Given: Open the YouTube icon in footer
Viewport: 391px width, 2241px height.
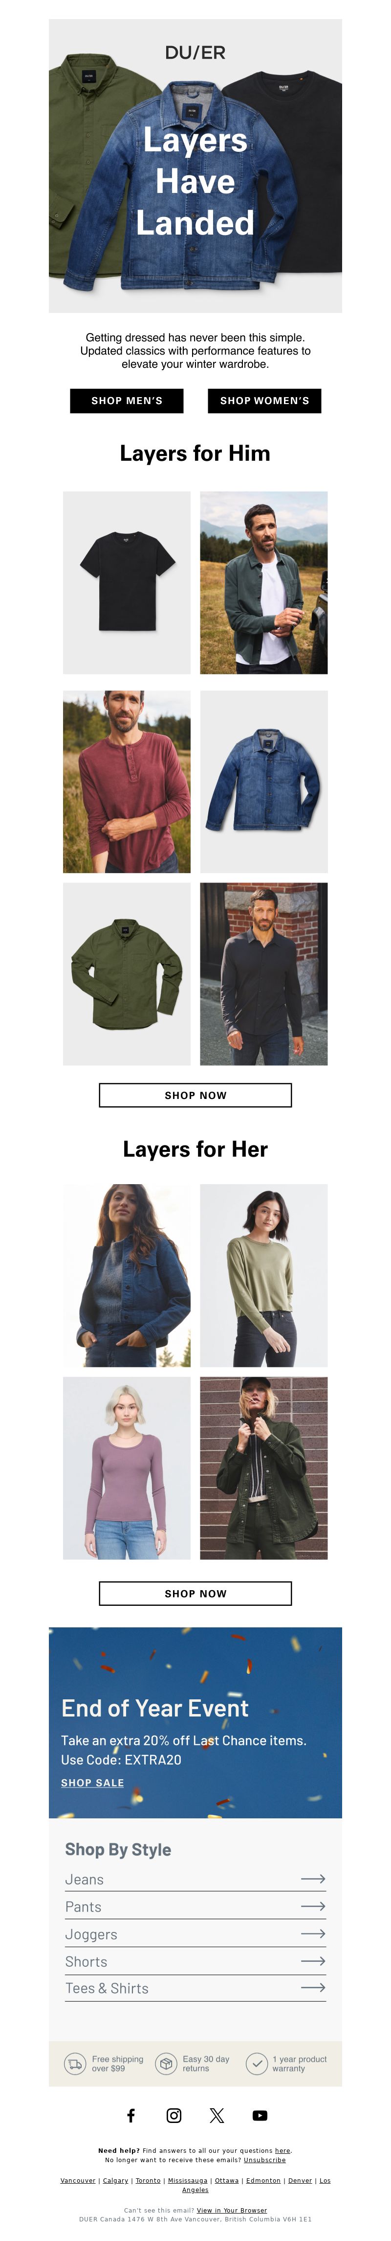Looking at the screenshot, I should (260, 2115).
